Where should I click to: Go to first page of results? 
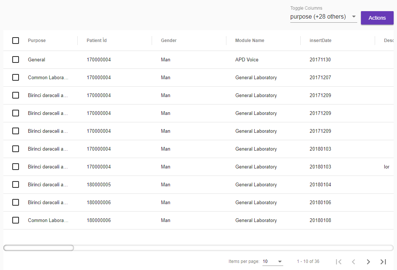(339, 262)
